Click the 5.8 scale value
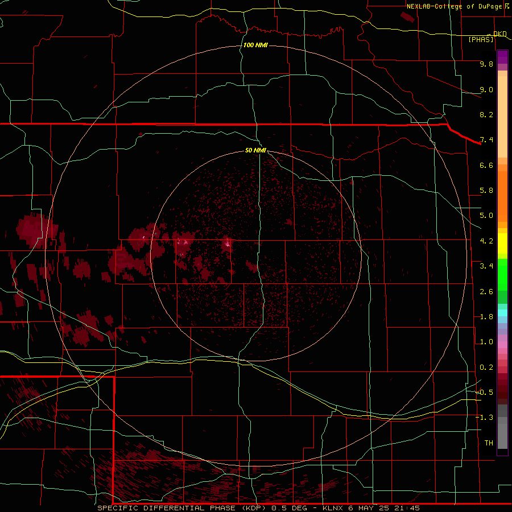The image size is (512, 512). (x=486, y=191)
